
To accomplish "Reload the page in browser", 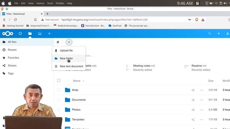I will (x=15, y=20).
